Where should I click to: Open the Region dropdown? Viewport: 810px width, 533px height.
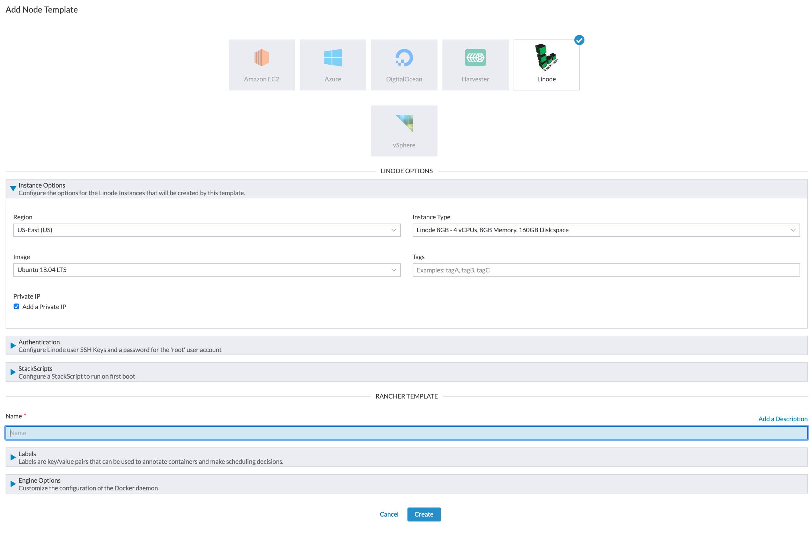click(x=207, y=230)
